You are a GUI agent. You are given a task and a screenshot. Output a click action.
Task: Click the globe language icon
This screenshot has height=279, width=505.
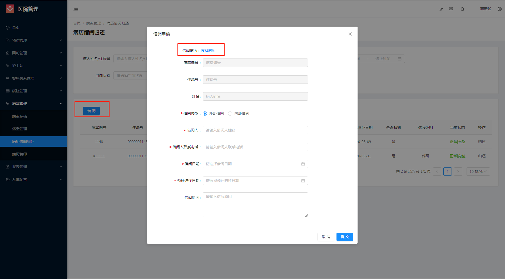[x=499, y=9]
